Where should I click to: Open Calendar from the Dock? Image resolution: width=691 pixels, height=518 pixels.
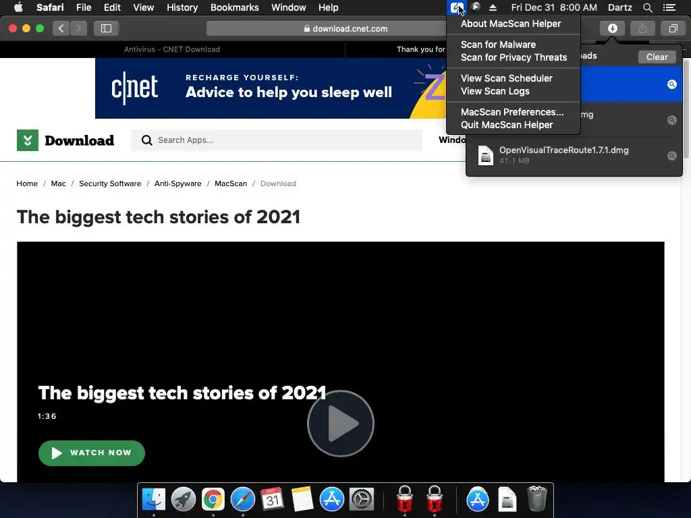pos(273,499)
